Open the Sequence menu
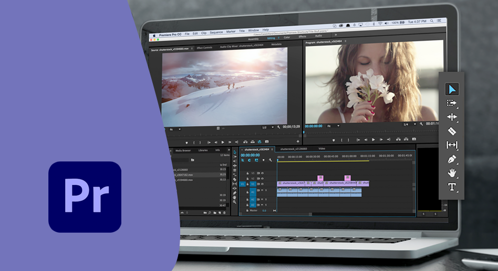Image resolution: width=498 pixels, height=271 pixels. click(216, 32)
